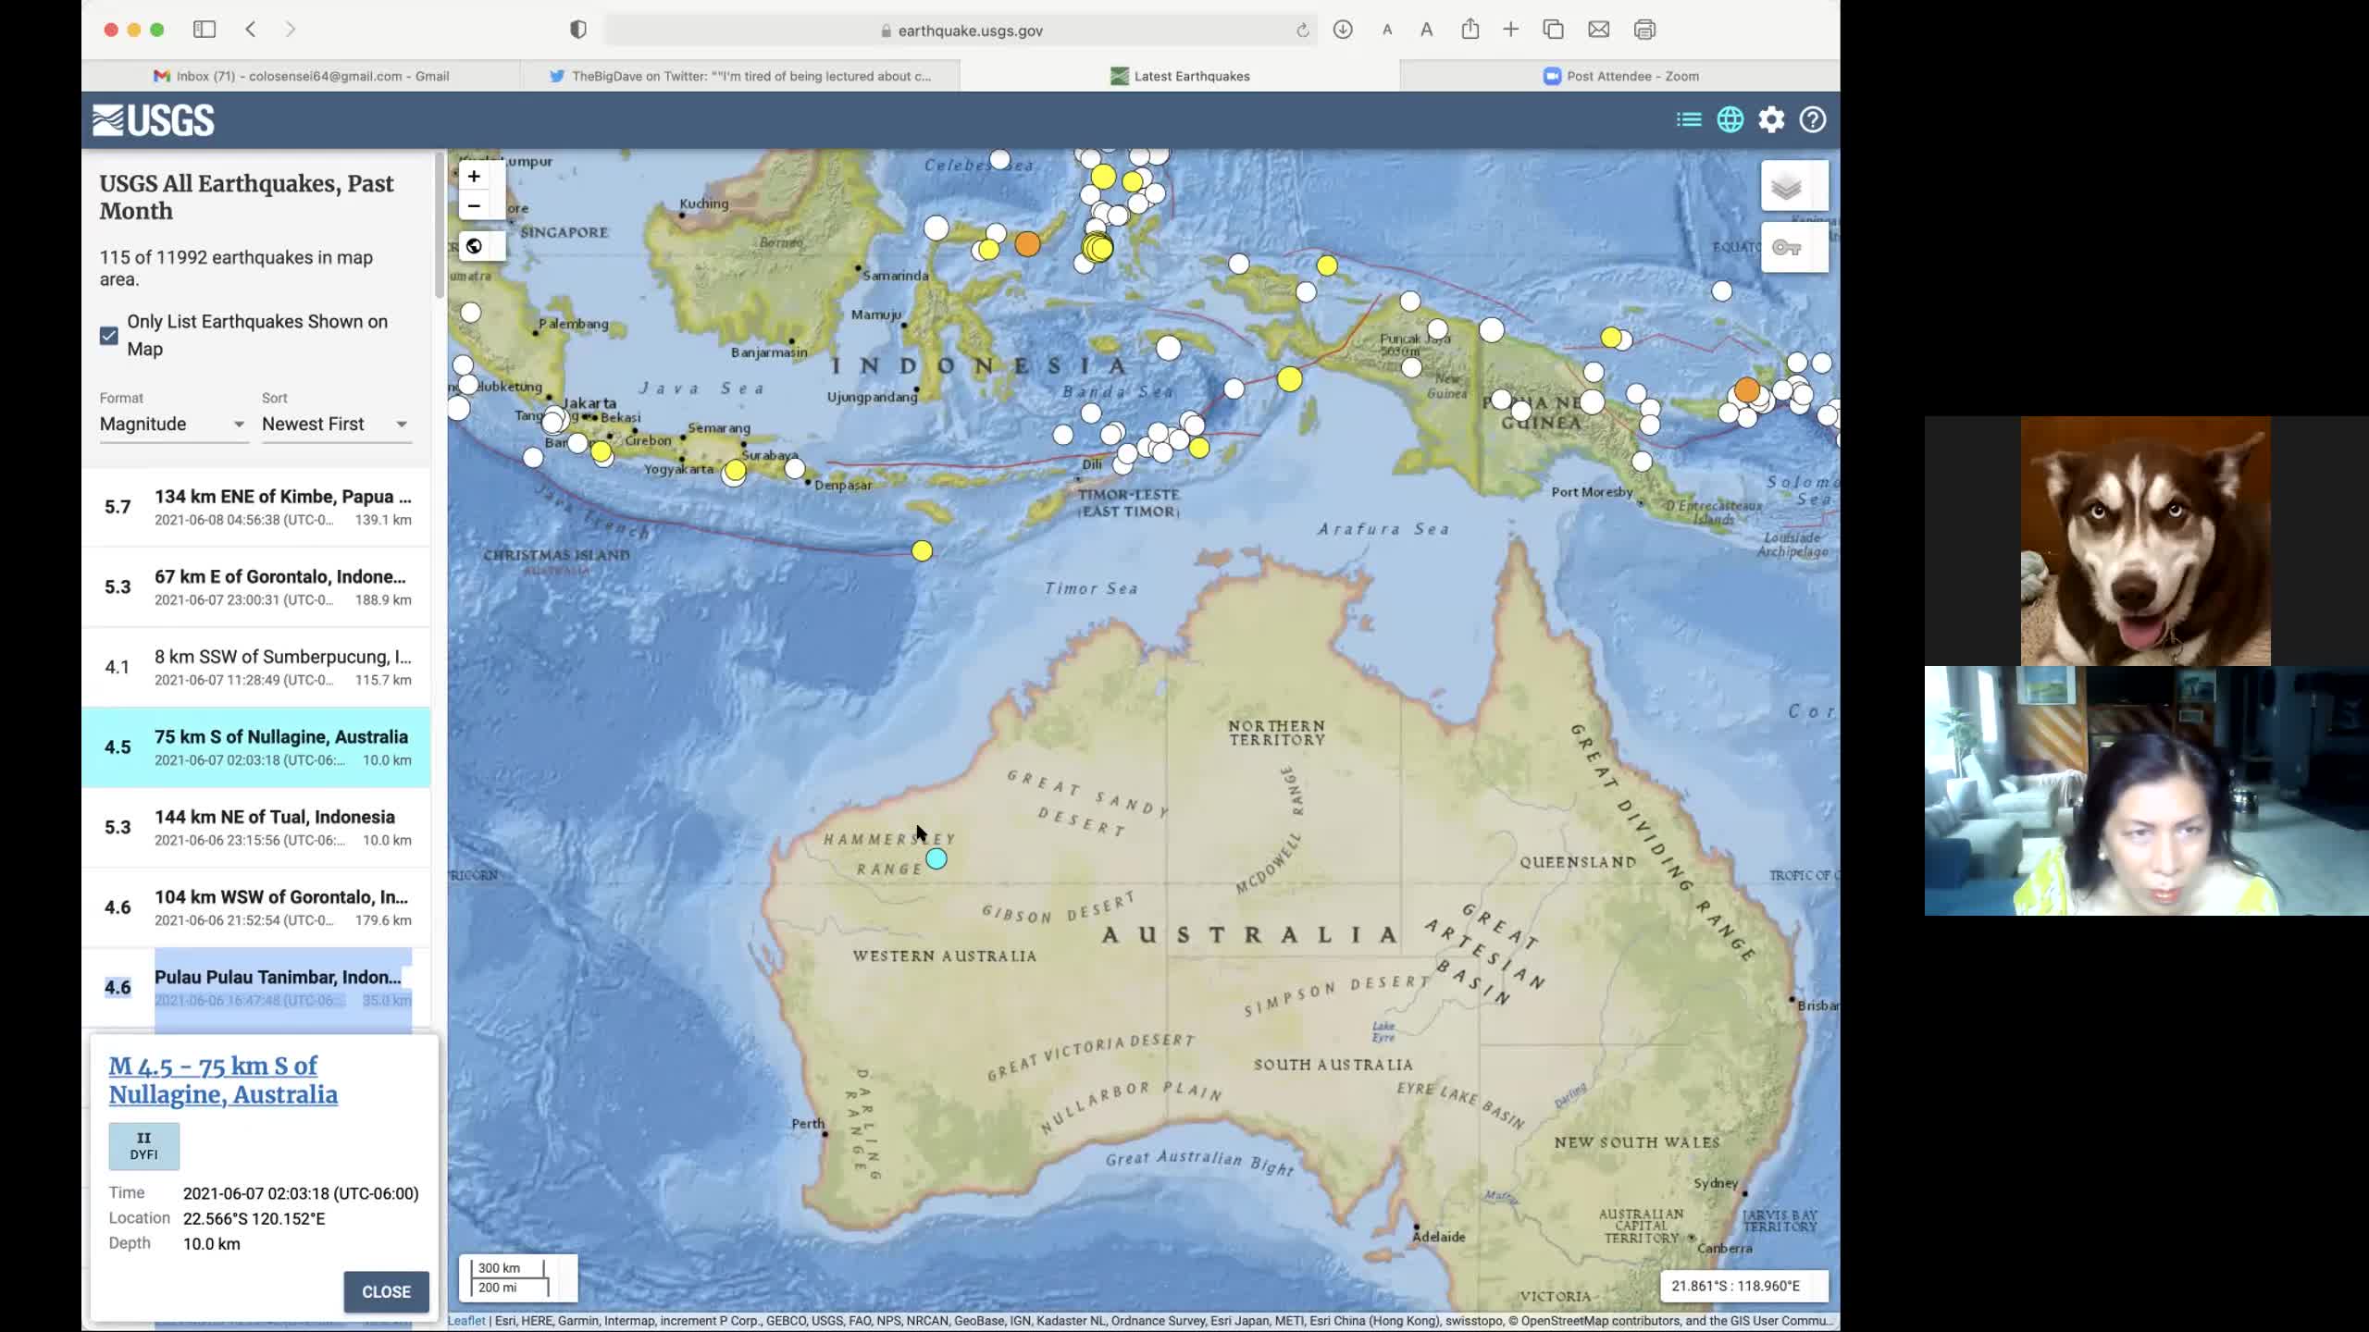Show the map legend key
Image resolution: width=2369 pixels, height=1332 pixels.
[x=1794, y=247]
